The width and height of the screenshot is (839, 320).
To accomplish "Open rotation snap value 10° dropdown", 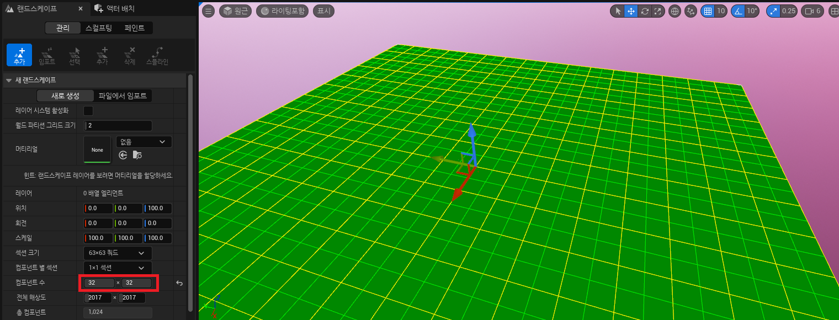I will click(752, 11).
